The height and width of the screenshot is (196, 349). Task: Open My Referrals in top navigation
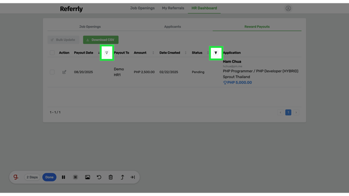tap(173, 8)
